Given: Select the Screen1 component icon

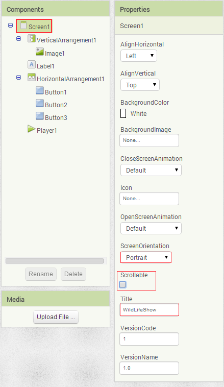Looking at the screenshot, I should tap(23, 25).
